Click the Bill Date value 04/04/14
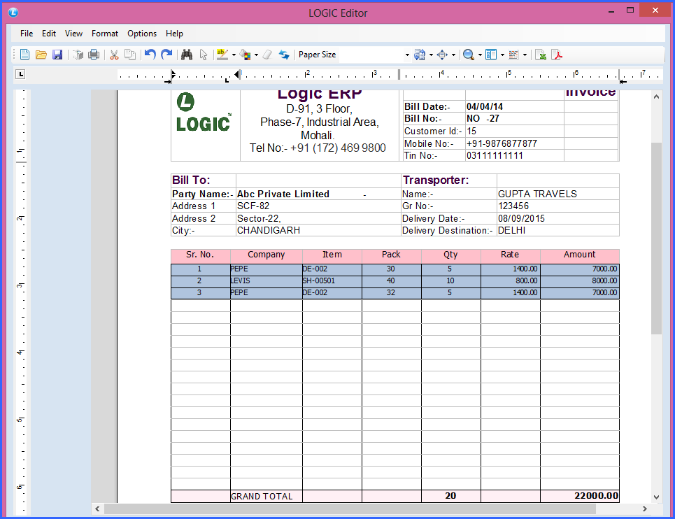Viewport: 675px width, 519px height. coord(485,106)
